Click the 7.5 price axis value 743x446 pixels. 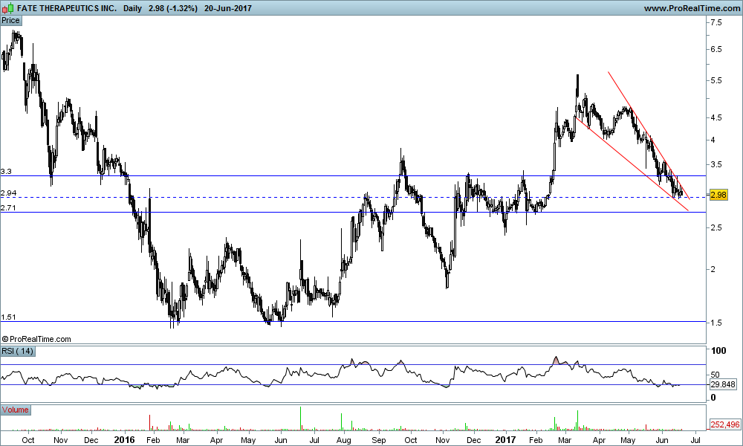point(716,22)
